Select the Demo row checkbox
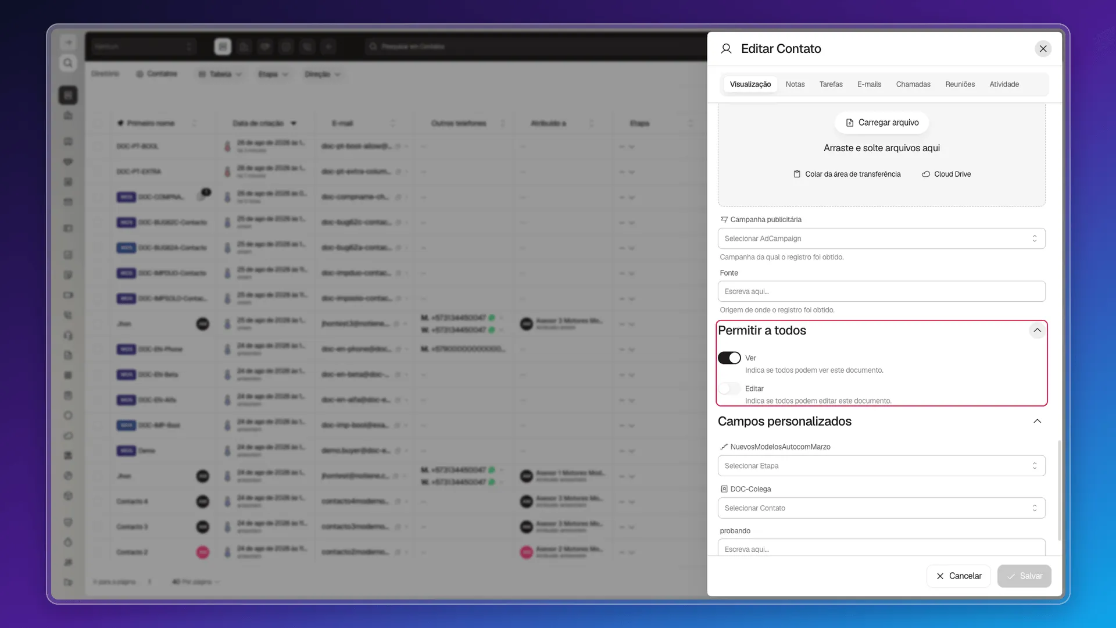Viewport: 1116px width, 628px height. tap(98, 451)
